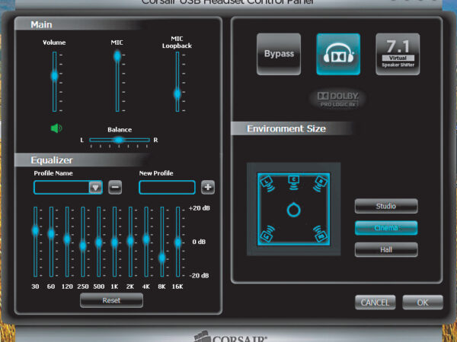Screen dimensions: 457x342
Task: Select the front right speaker icon
Action: click(x=321, y=182)
